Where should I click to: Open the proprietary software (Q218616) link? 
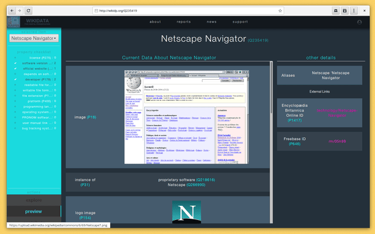206,179
